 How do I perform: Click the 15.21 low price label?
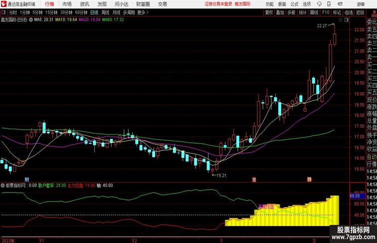(221, 176)
